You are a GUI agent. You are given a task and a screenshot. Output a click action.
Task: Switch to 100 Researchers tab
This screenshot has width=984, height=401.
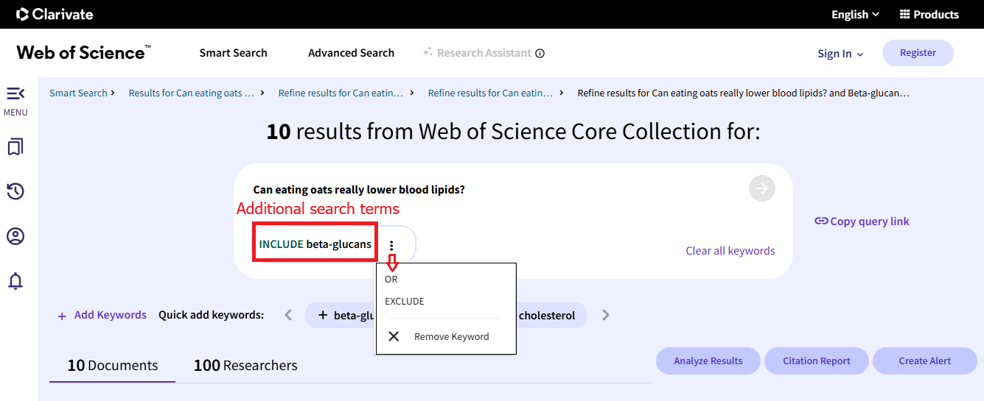(x=245, y=365)
